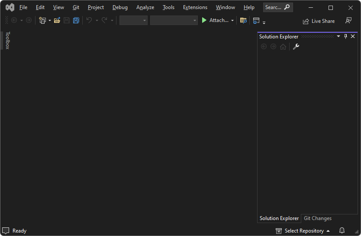
Task: Expand the Attach button dropdown arrow
Action: (232, 21)
